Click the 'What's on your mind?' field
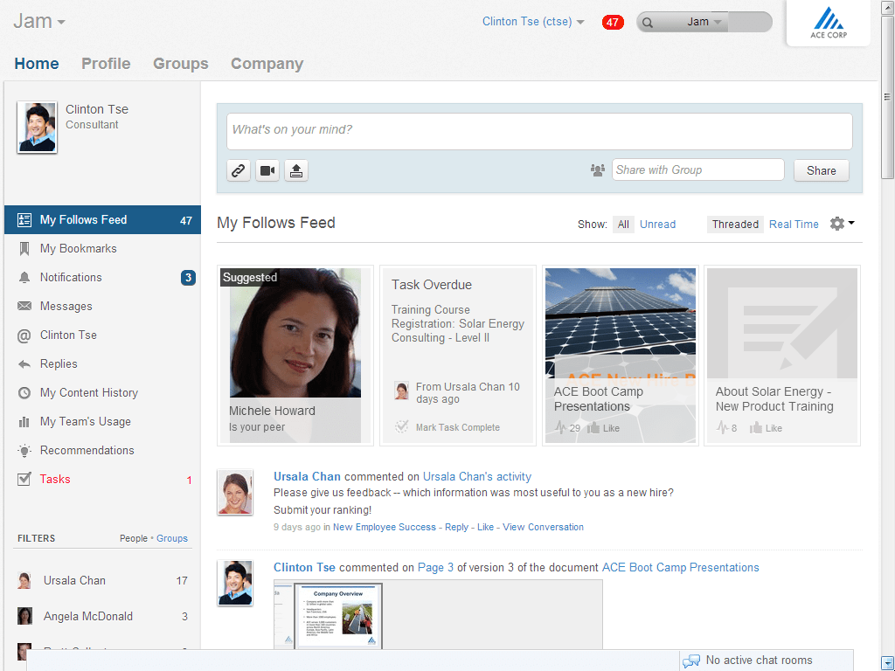 pos(539,130)
